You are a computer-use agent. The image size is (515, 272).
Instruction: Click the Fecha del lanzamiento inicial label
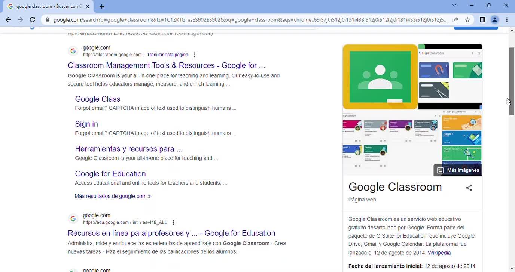pyautogui.click(x=386, y=266)
